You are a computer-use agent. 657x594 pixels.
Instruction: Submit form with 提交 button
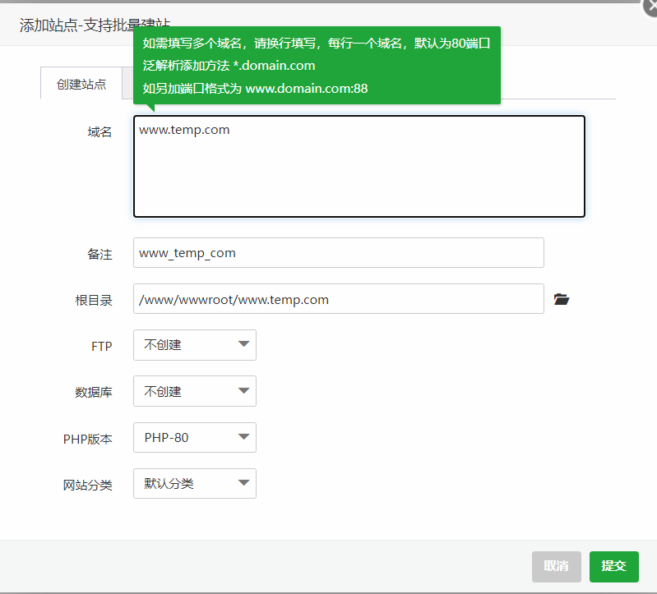coord(614,566)
